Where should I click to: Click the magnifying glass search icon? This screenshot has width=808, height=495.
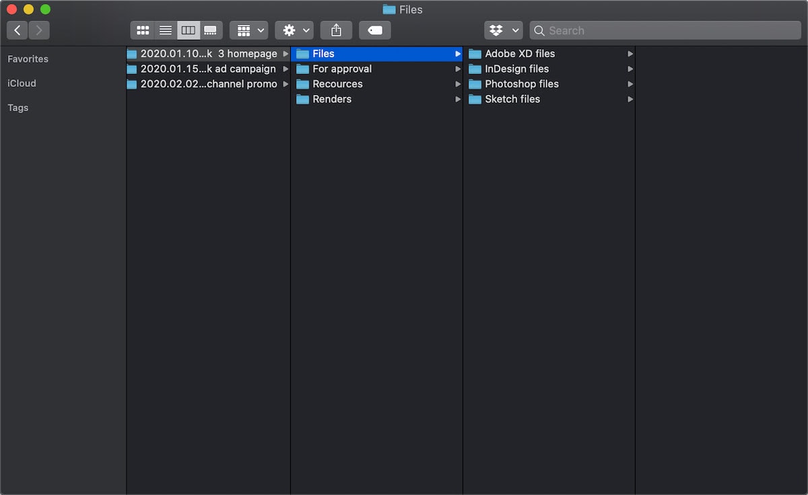(x=539, y=30)
